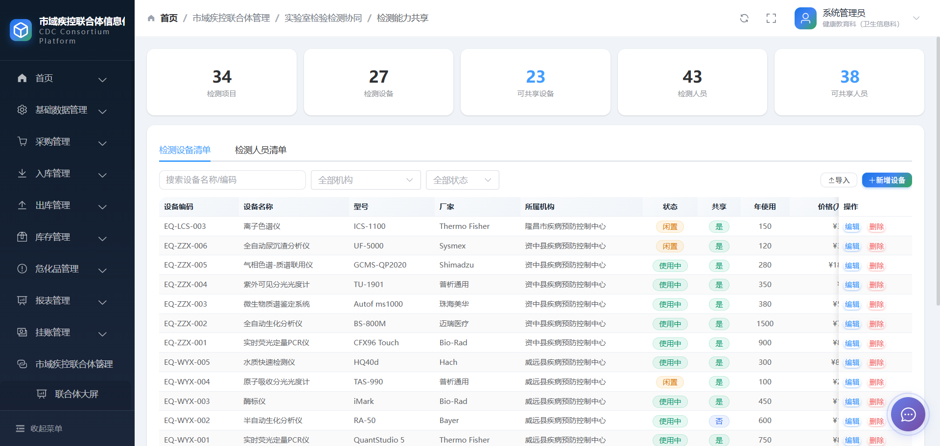This screenshot has height=446, width=940.
Task: Click the 搜索设备名称/编码 search field
Action: click(232, 180)
